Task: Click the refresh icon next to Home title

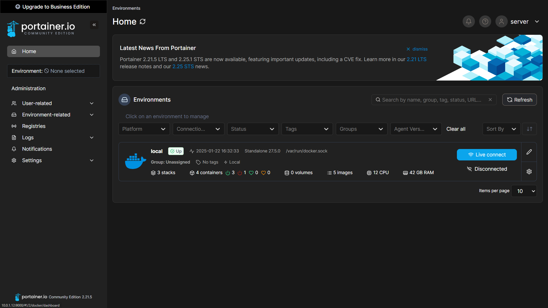Action: click(143, 22)
